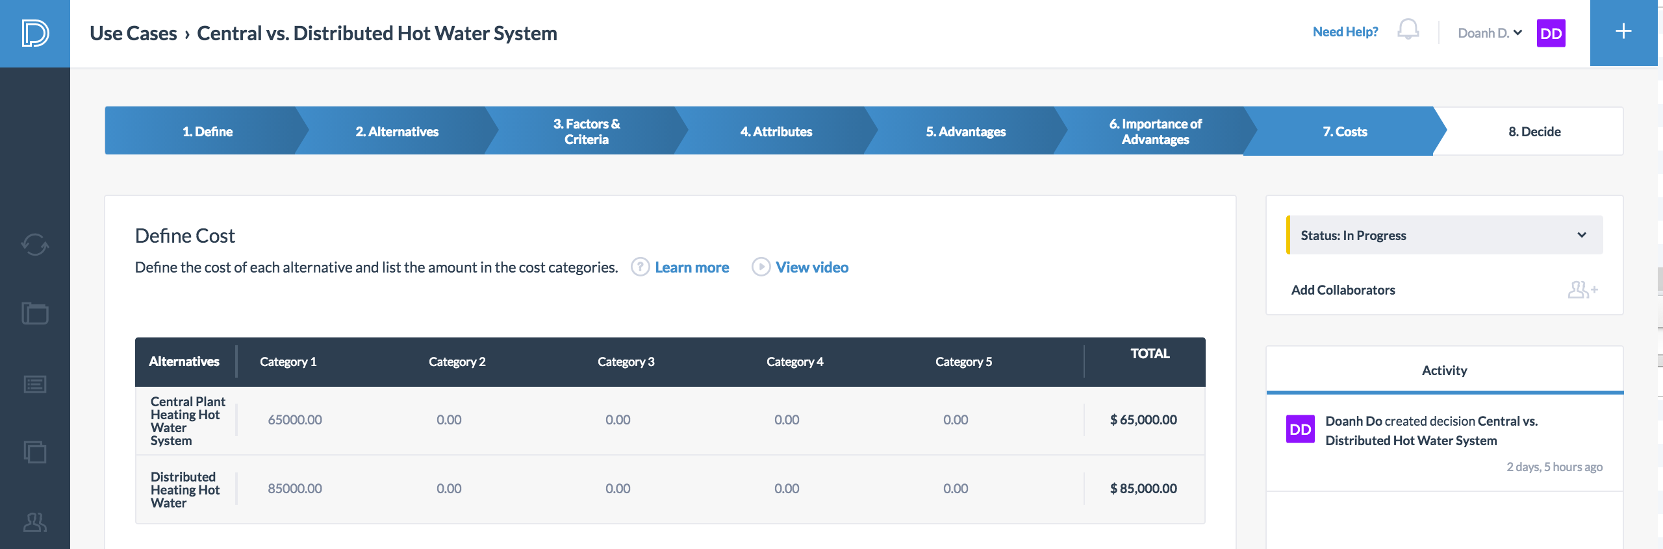This screenshot has height=549, width=1663.
Task: Click the refresh arrows sidebar icon
Action: 35,245
